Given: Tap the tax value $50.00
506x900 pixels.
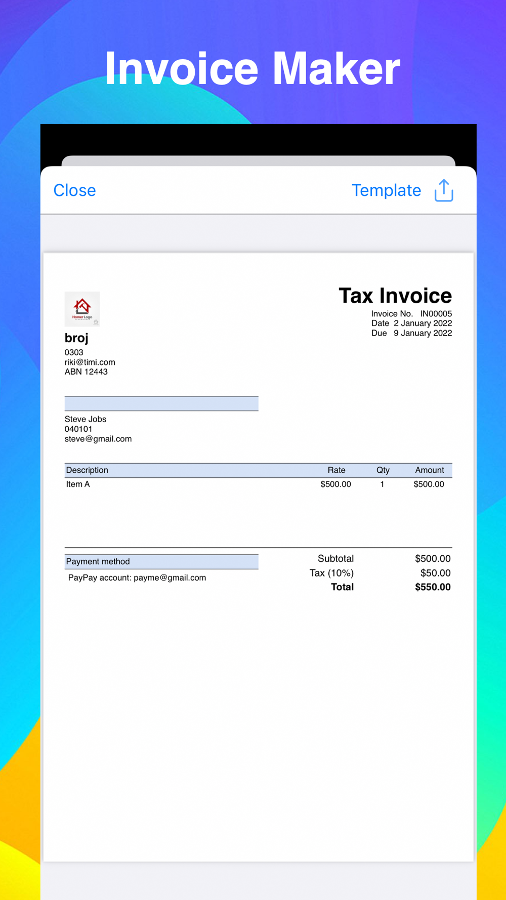Looking at the screenshot, I should (x=436, y=573).
